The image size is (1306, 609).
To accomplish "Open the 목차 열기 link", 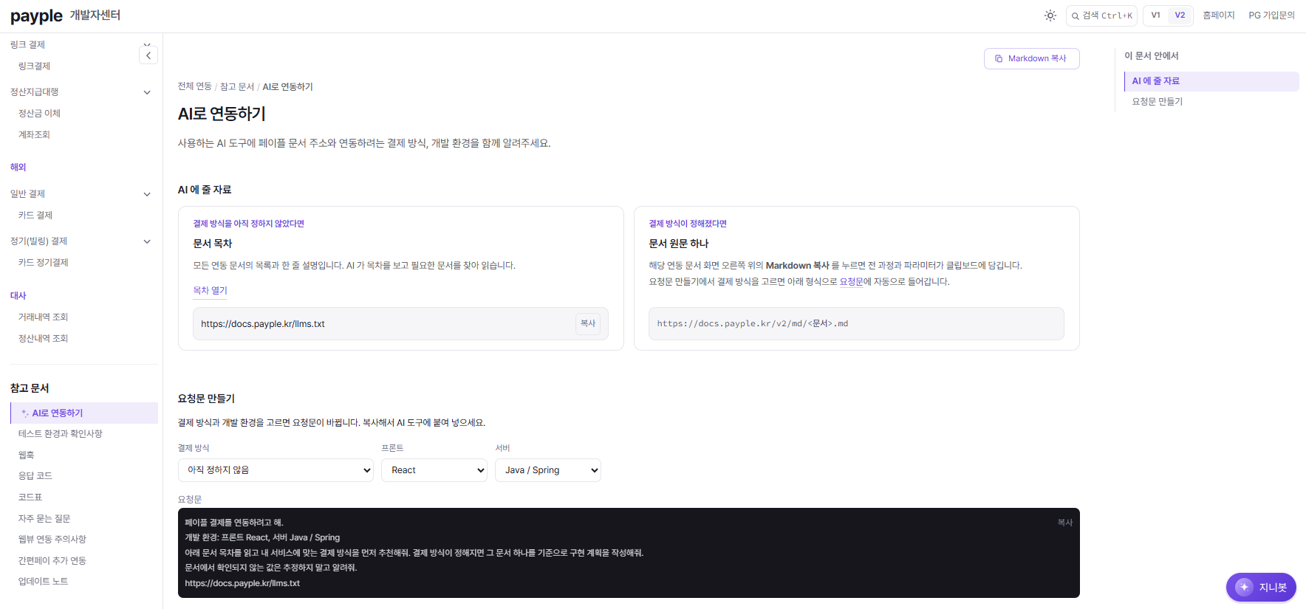I will (x=211, y=291).
